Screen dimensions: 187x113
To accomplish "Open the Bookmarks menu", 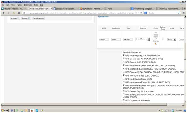I will pyautogui.click(x=28, y=5).
